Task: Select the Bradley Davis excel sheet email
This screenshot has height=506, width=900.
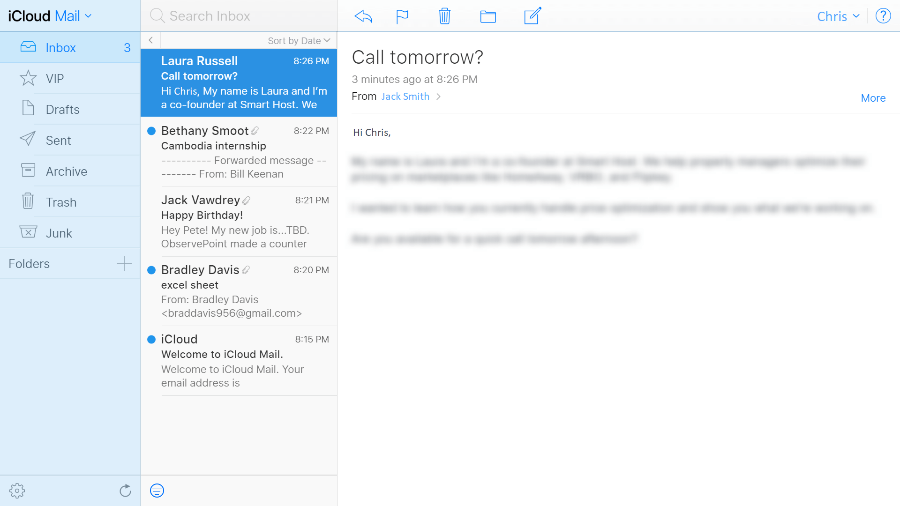Action: [x=240, y=291]
